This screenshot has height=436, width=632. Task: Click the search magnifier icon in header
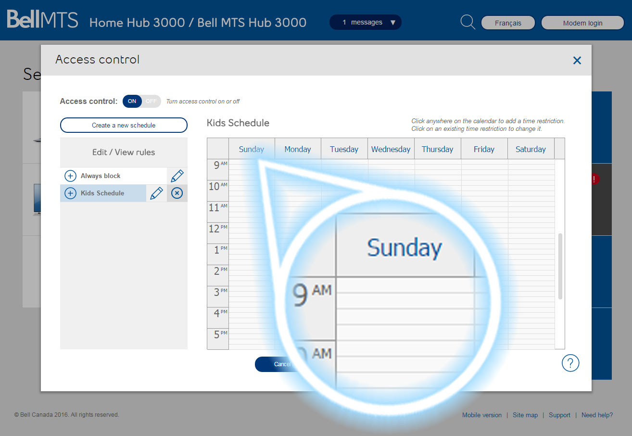click(x=468, y=22)
